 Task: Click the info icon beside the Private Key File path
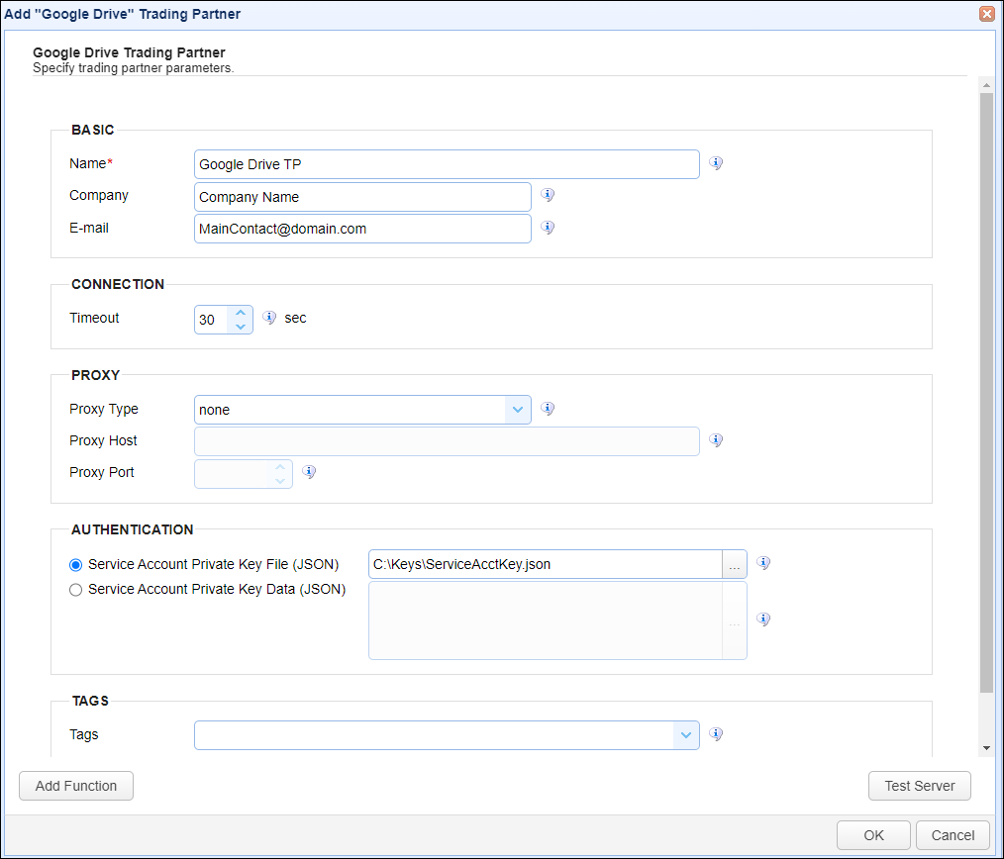pyautogui.click(x=763, y=563)
